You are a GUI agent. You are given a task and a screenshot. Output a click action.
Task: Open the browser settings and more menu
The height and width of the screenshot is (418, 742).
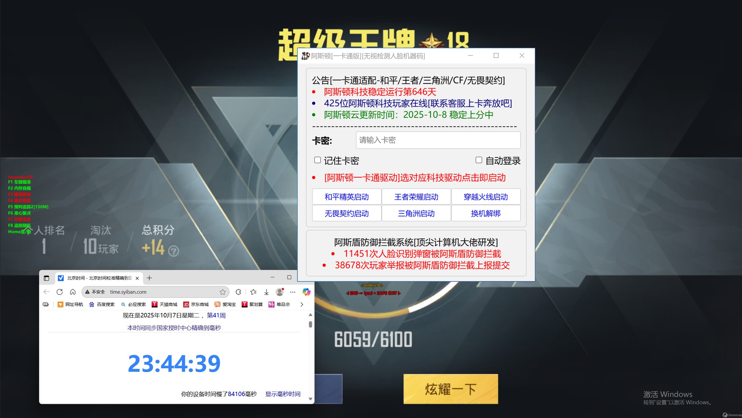tap(293, 292)
